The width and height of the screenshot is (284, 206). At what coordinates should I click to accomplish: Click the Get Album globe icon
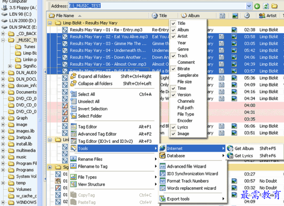[x=230, y=148]
